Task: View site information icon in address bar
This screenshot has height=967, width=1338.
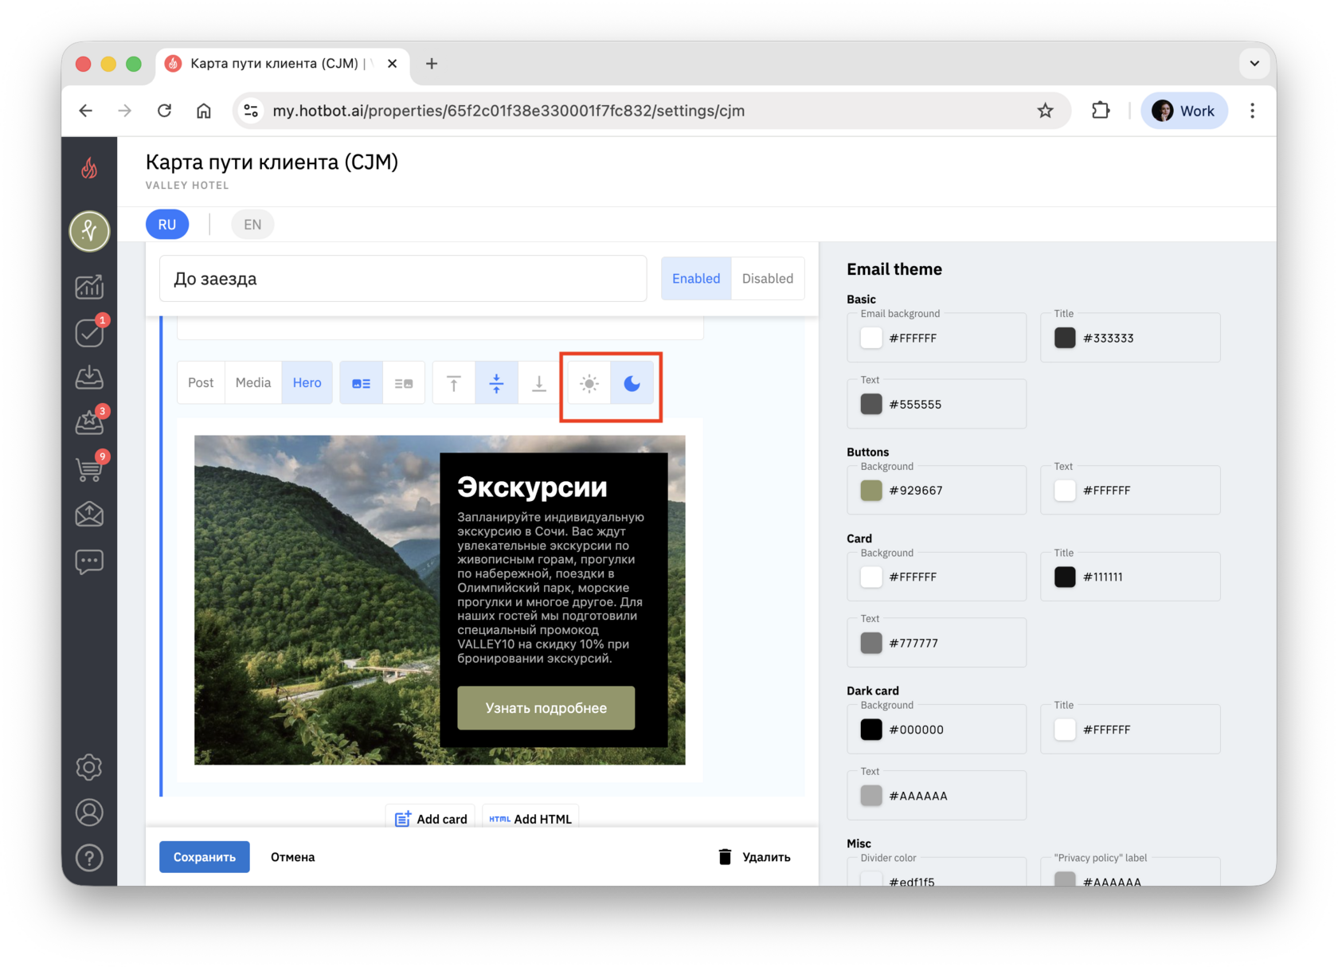Action: tap(252, 111)
